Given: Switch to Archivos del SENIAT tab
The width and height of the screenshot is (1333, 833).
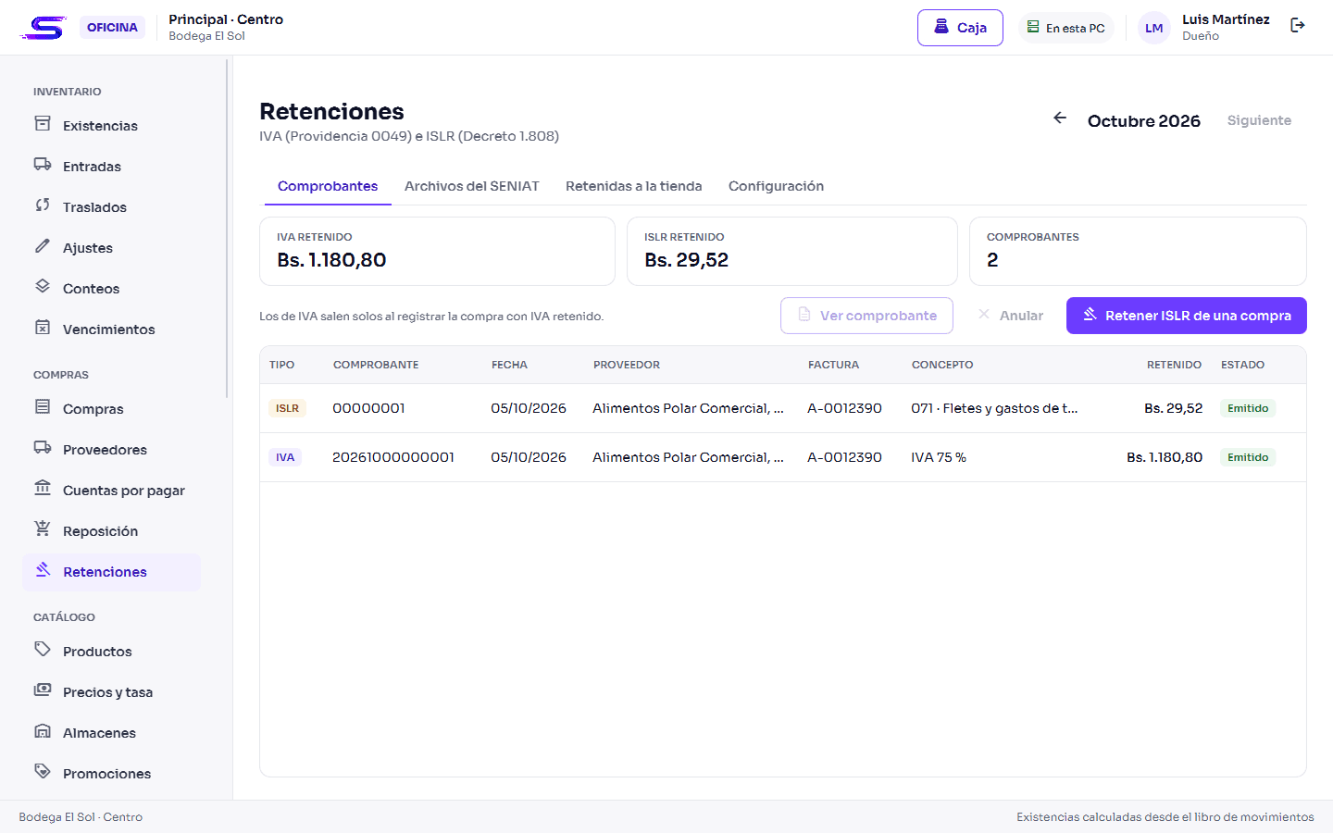Looking at the screenshot, I should point(472,186).
